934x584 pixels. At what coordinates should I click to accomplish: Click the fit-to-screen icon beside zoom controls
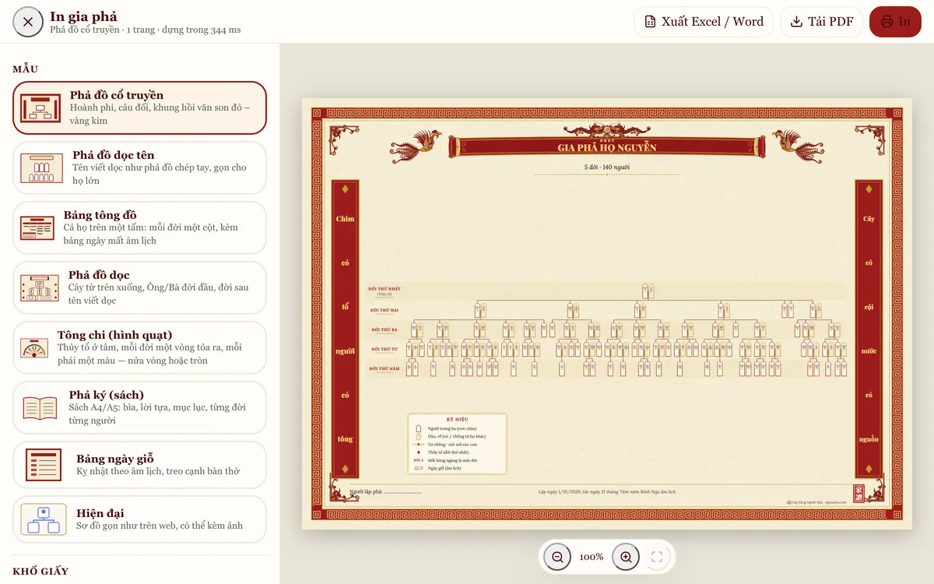point(657,557)
